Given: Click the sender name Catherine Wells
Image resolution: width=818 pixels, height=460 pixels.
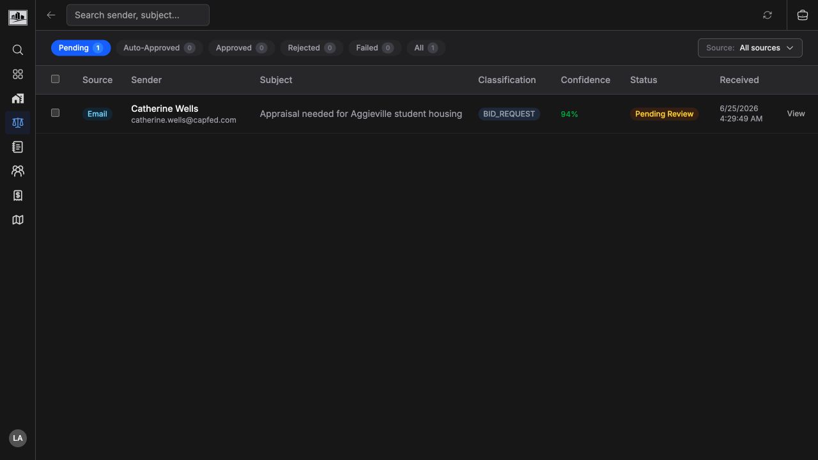Looking at the screenshot, I should tap(165, 109).
